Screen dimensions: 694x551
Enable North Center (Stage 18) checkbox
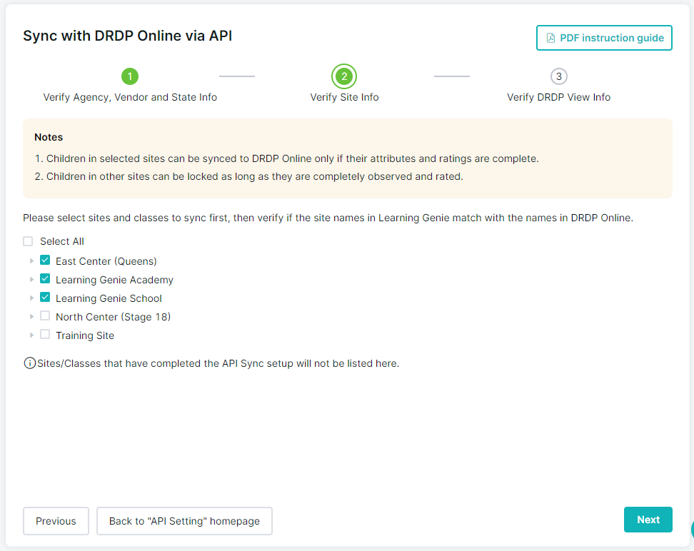point(45,316)
